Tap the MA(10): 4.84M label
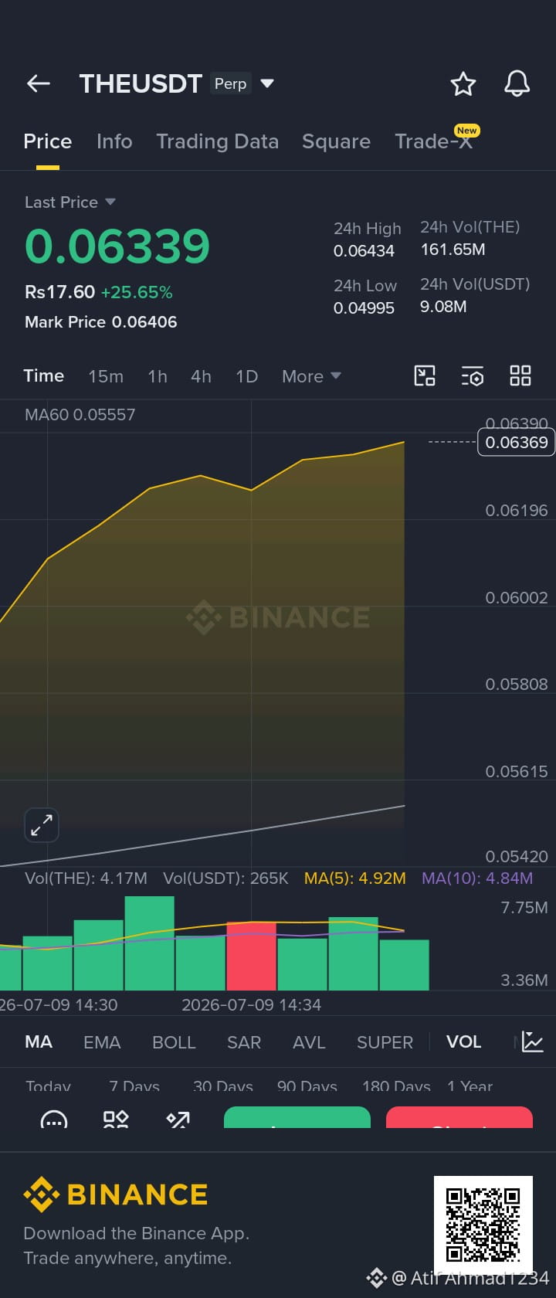Screen dimensions: 556x1298 pos(477,878)
